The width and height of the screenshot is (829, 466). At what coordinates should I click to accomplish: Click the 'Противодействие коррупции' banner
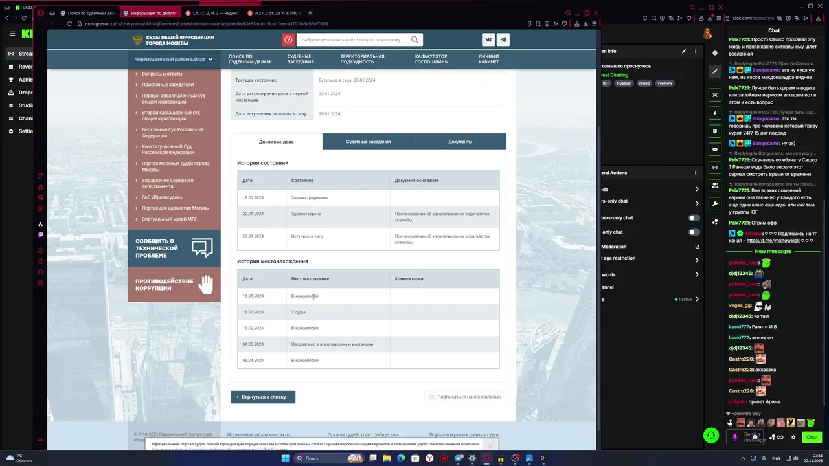tap(174, 285)
